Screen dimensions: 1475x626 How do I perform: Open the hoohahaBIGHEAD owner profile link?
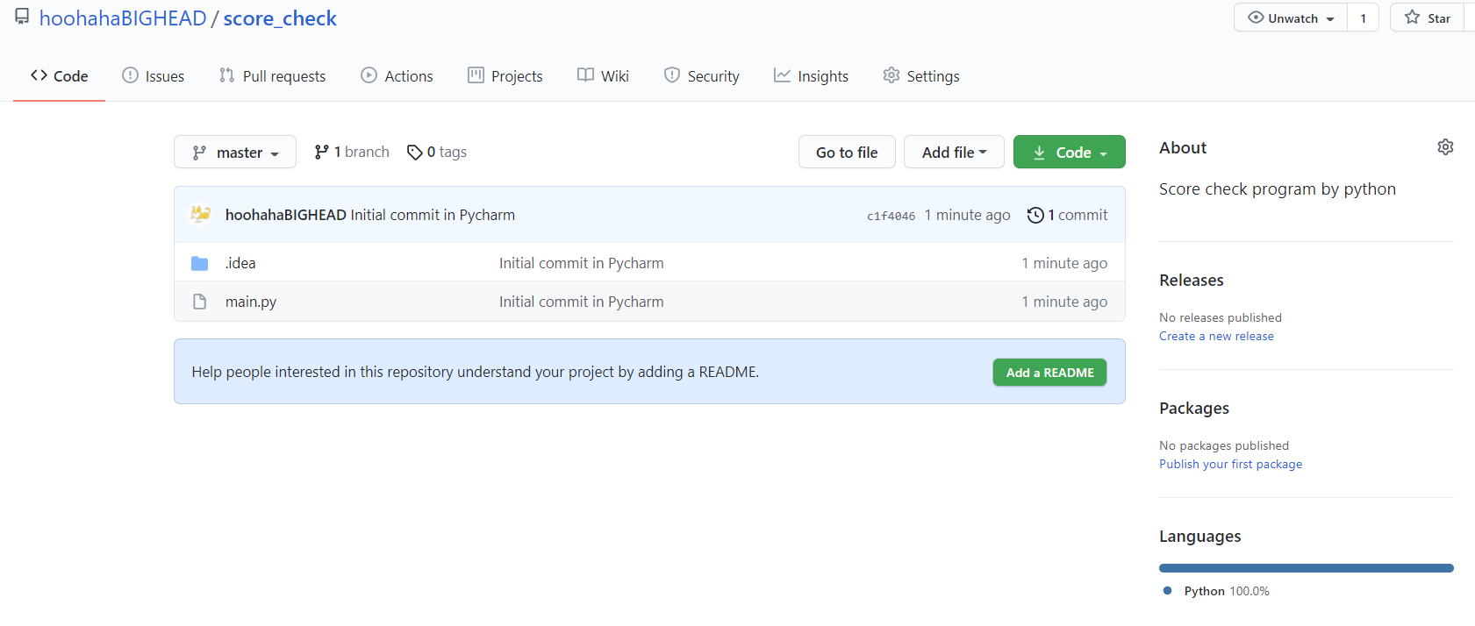tap(123, 18)
